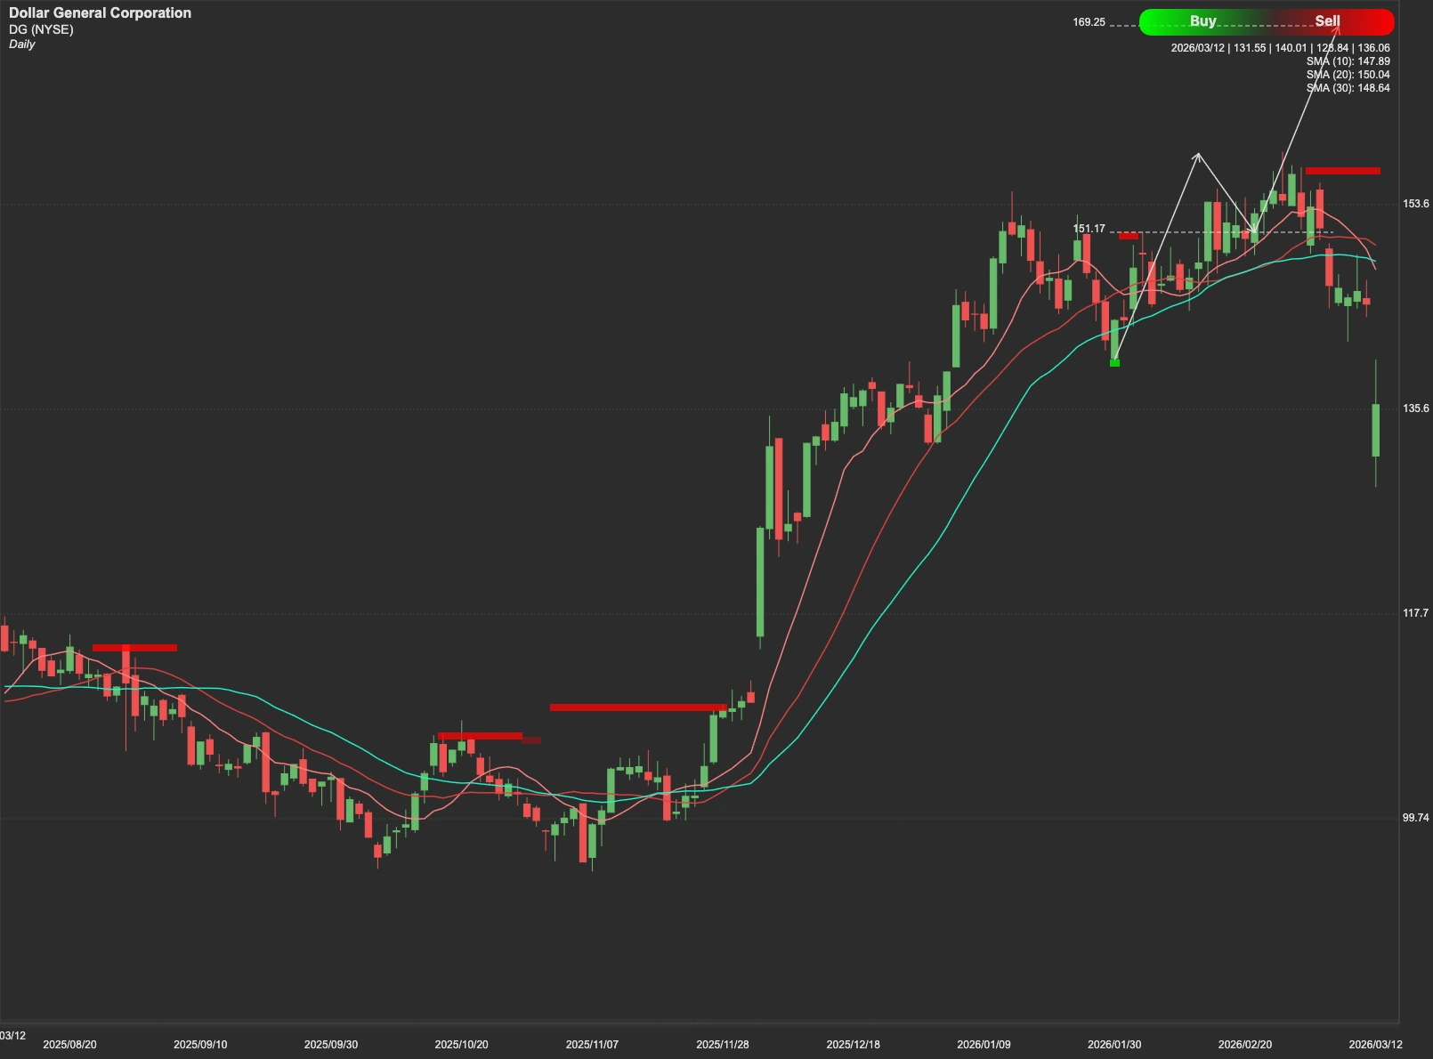The height and width of the screenshot is (1059, 1433).
Task: Click the Buy end of the signal gauge
Action: [1202, 21]
